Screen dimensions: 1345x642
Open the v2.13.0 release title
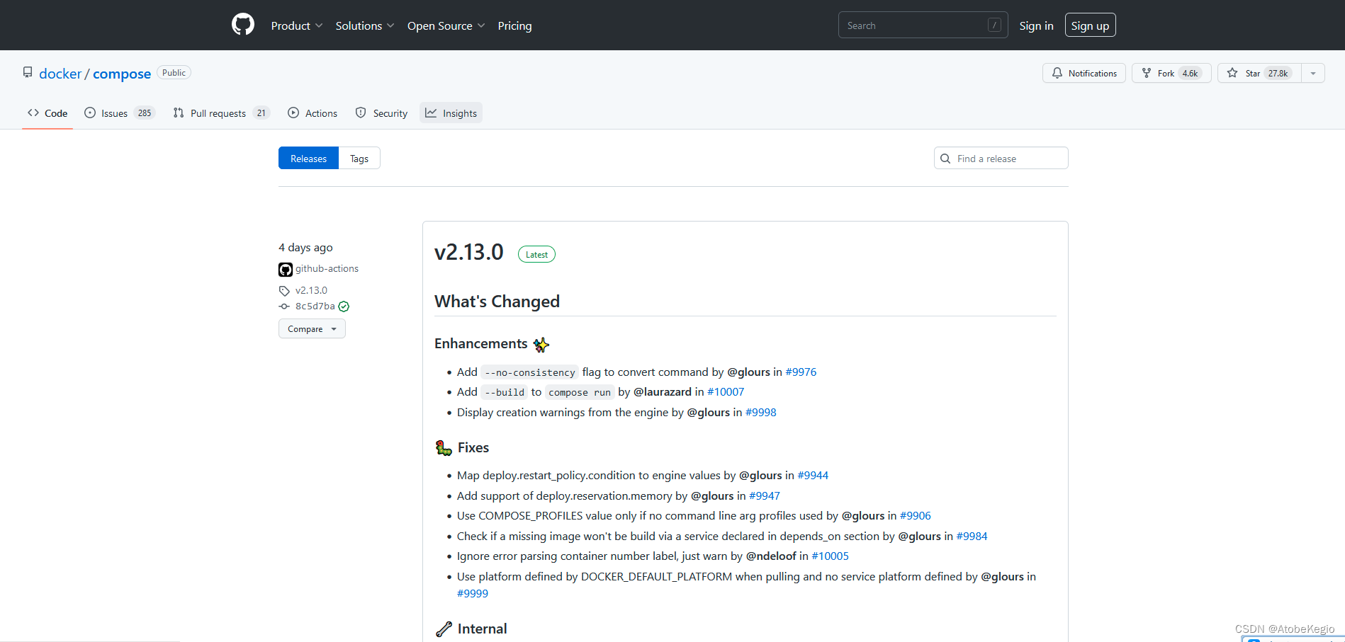[x=469, y=252]
